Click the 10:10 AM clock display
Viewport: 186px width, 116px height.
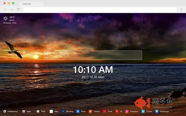click(x=93, y=70)
